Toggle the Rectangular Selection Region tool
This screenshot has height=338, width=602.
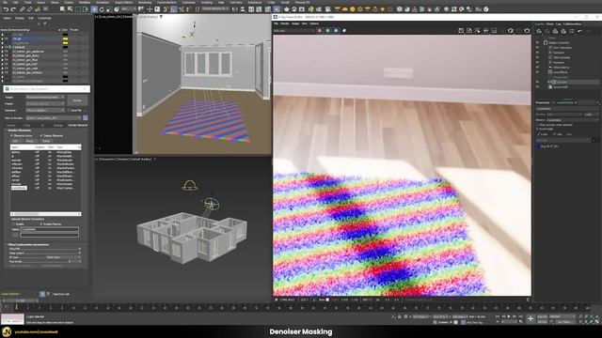click(x=78, y=9)
